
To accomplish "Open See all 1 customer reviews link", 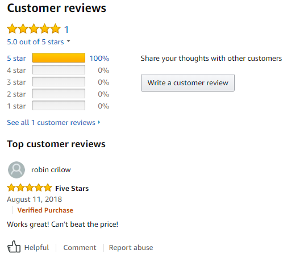I will click(51, 122).
